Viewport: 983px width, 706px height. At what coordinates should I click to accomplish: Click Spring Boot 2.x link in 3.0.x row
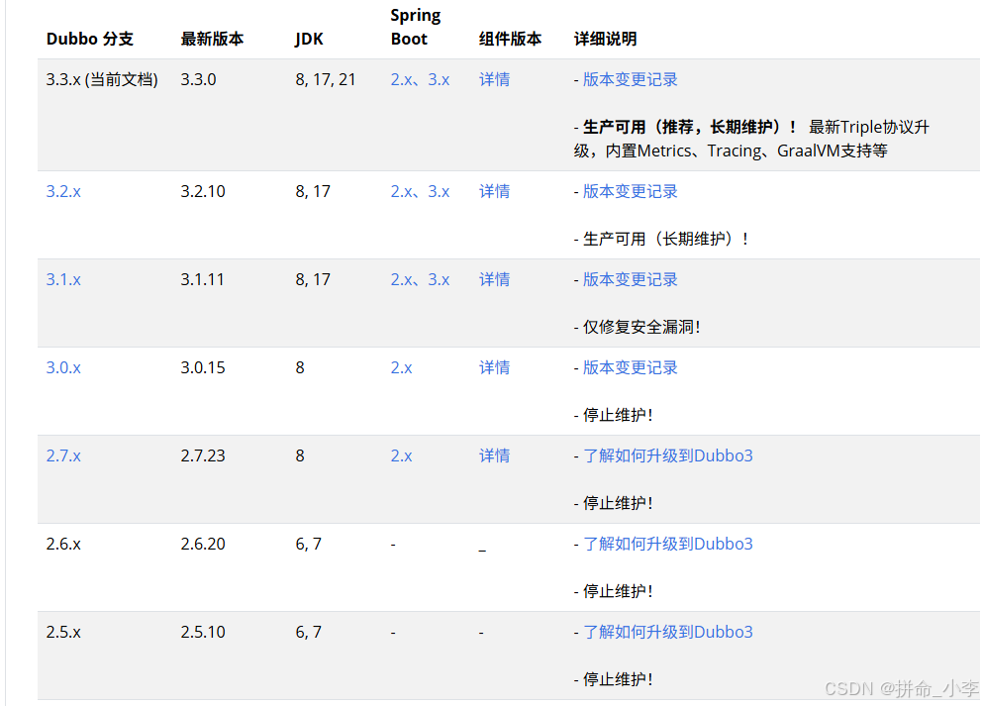401,367
